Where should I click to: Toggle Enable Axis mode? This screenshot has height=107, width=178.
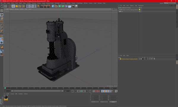(x=1, y=36)
